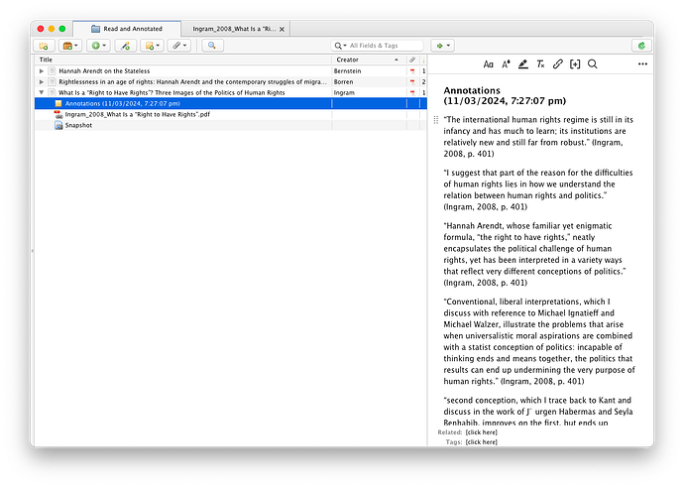
Task: Click document icon of Hannah Arendt row
Action: click(x=53, y=71)
